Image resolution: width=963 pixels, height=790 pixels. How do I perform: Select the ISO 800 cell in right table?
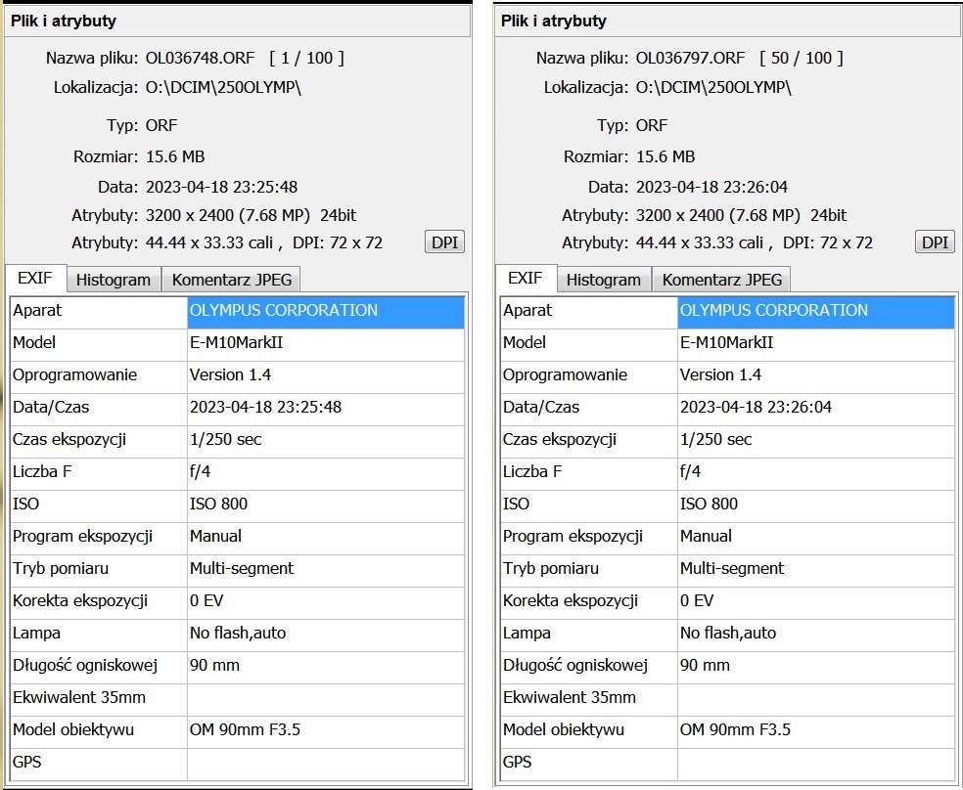(x=710, y=504)
